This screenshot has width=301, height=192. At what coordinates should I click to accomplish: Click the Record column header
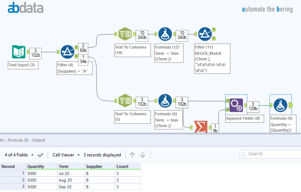(x=13, y=166)
